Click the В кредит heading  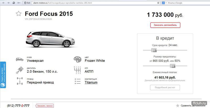(x=165, y=38)
